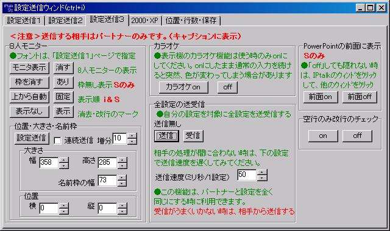Click the あり button
The height and width of the screenshot is (231, 390).
click(x=63, y=82)
